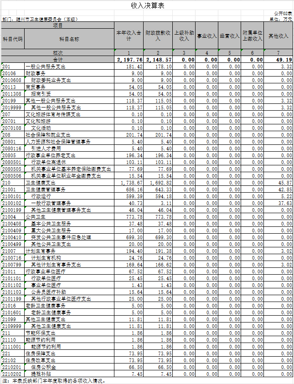Select the cell showing 2,148.57

tap(159, 60)
